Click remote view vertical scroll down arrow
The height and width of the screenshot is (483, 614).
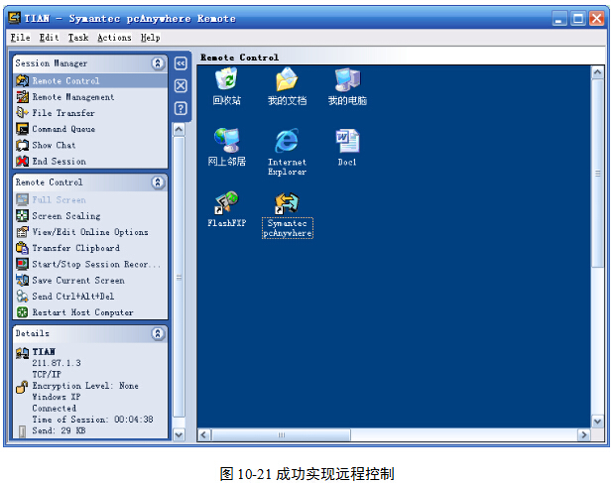point(597,422)
